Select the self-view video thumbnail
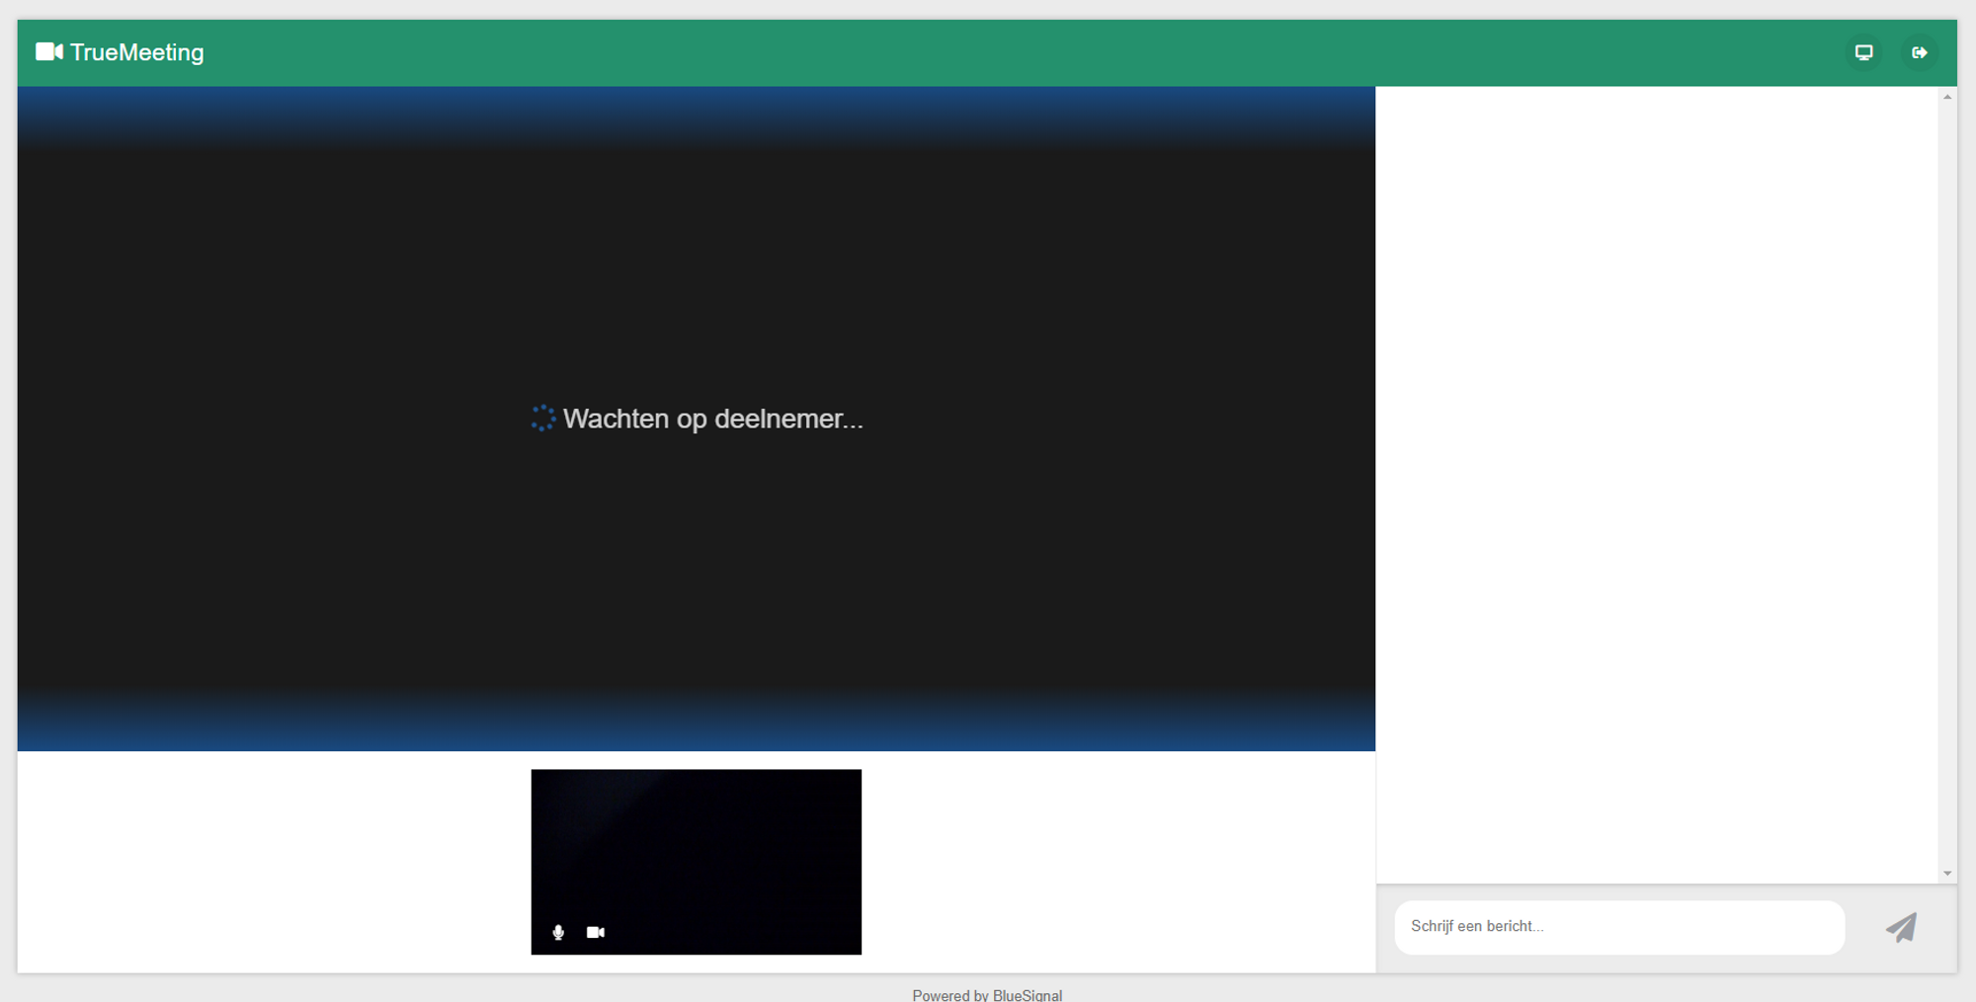 (x=696, y=849)
